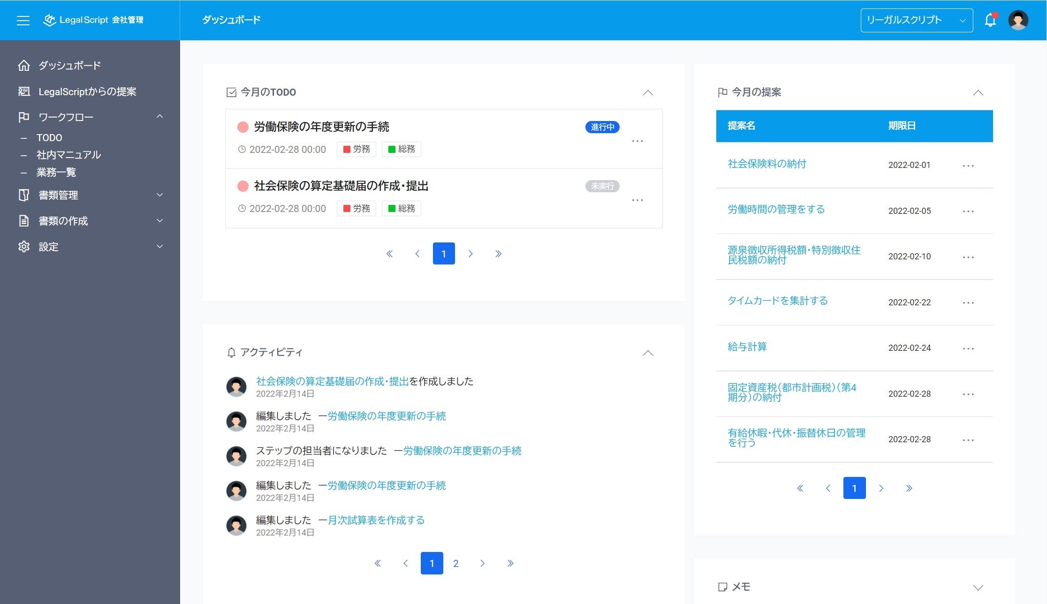
Task: Click the pink status circle of 社会保険の算定基礎届 todo
Action: [243, 186]
